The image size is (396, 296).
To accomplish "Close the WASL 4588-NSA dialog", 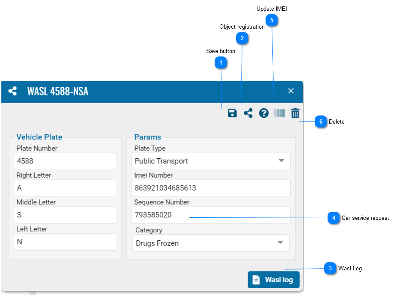I will 291,91.
